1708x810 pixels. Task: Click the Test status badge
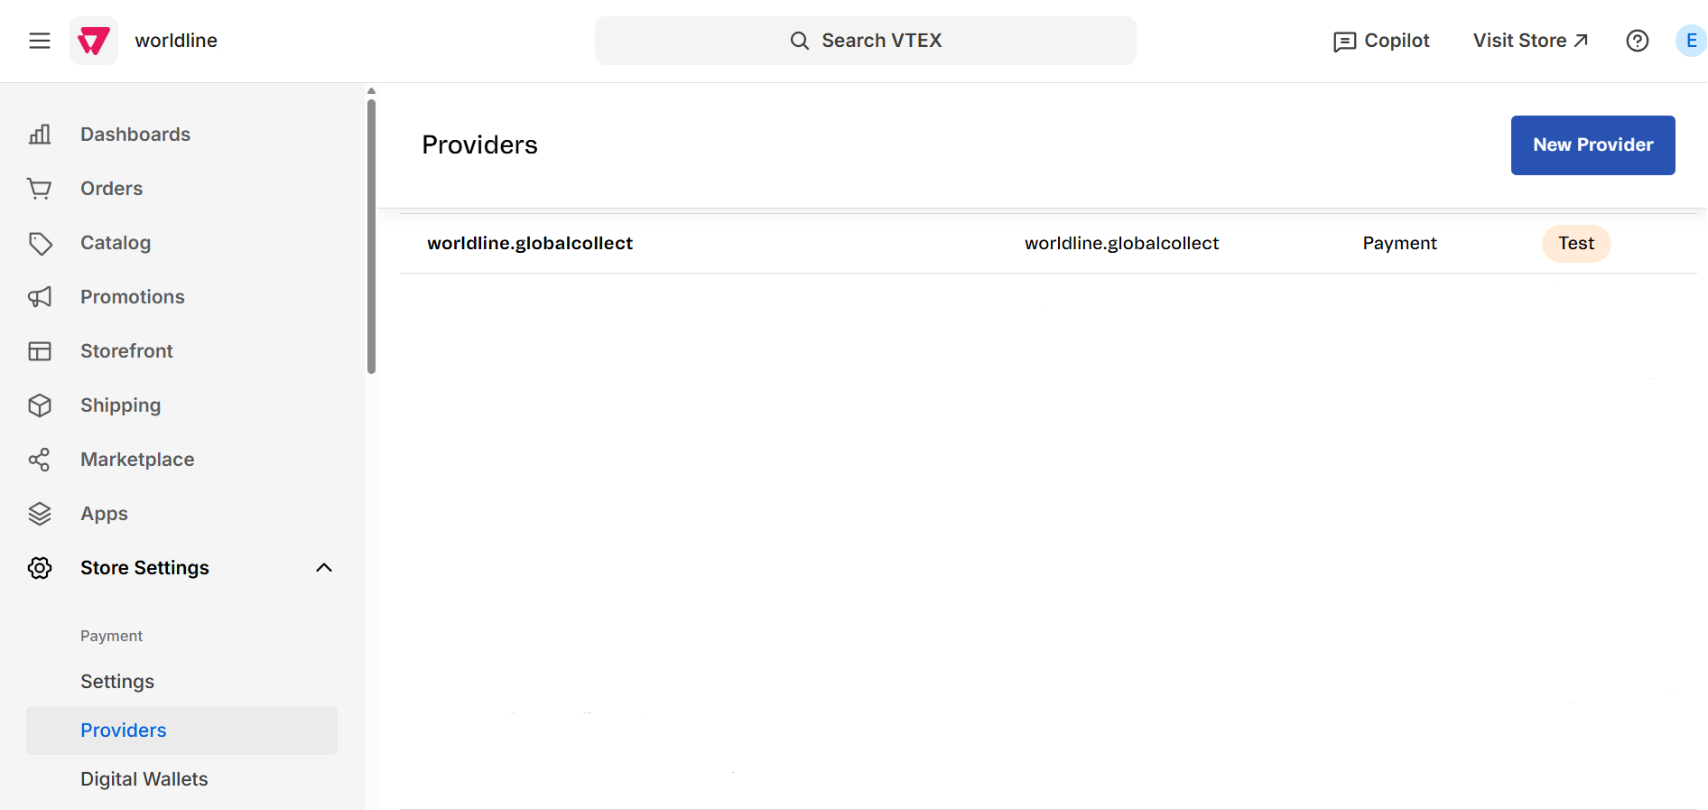(1575, 243)
